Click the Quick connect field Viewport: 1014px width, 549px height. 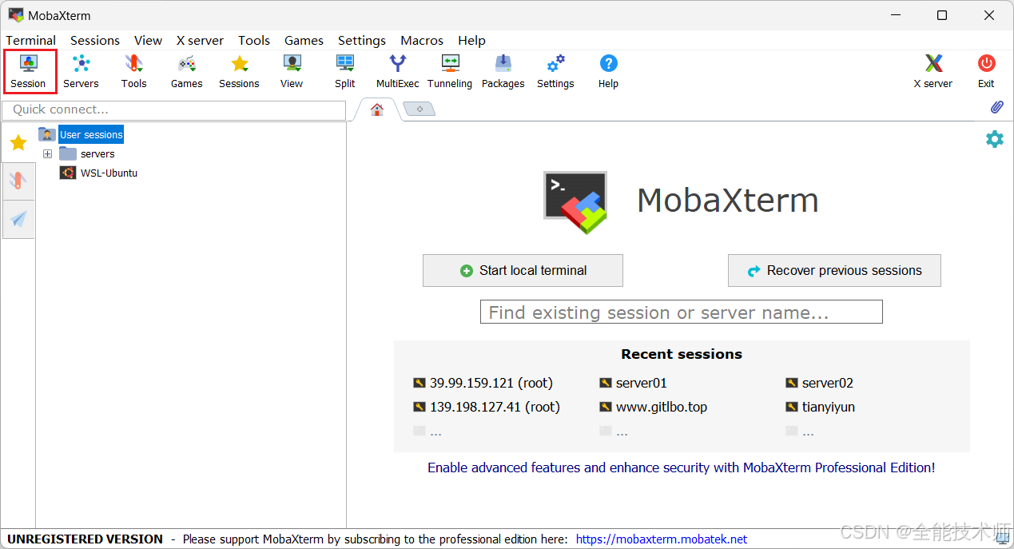(174, 109)
